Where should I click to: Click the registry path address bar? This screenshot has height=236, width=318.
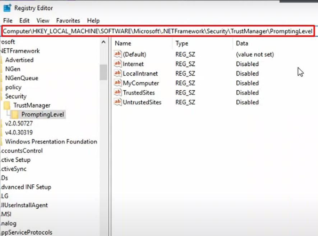158,31
